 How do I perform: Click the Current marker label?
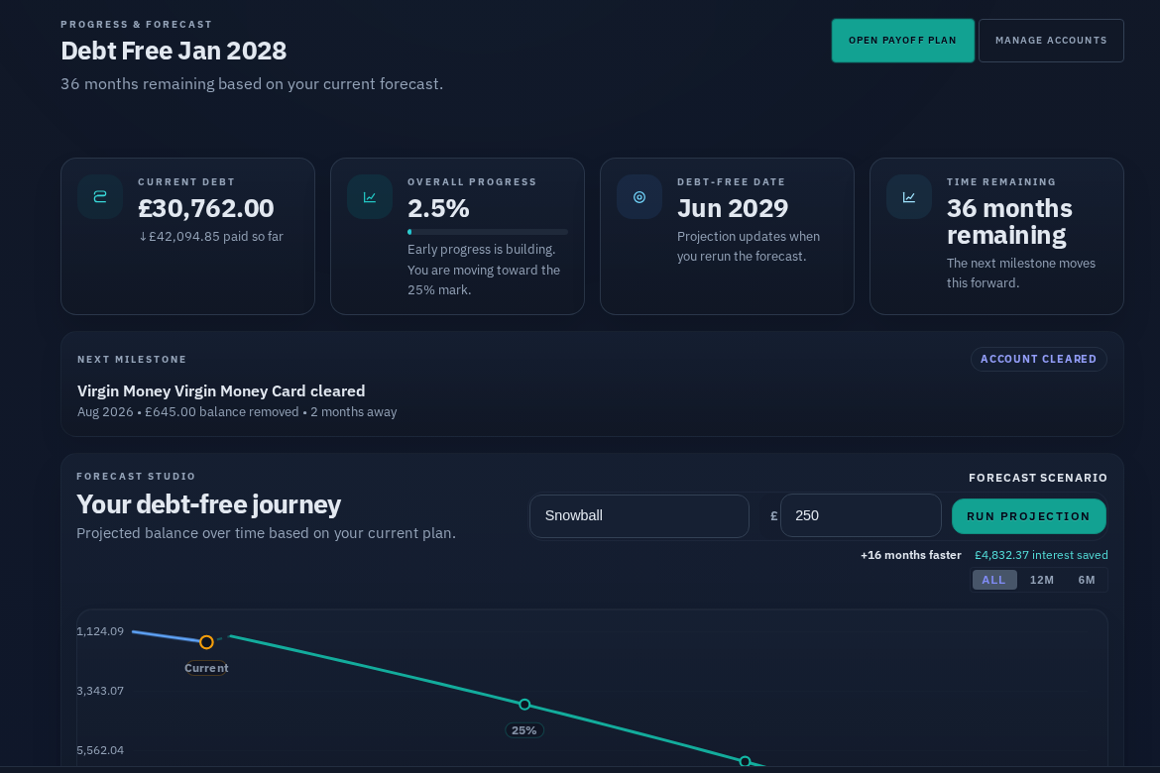[x=206, y=669]
